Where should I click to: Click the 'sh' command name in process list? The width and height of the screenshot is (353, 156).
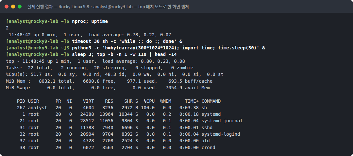(x=204, y=108)
